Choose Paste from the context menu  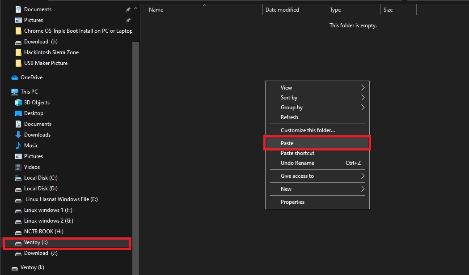click(x=287, y=143)
